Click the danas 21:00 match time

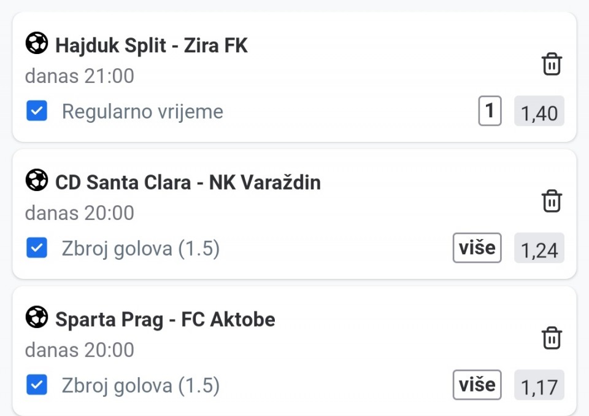pos(79,76)
